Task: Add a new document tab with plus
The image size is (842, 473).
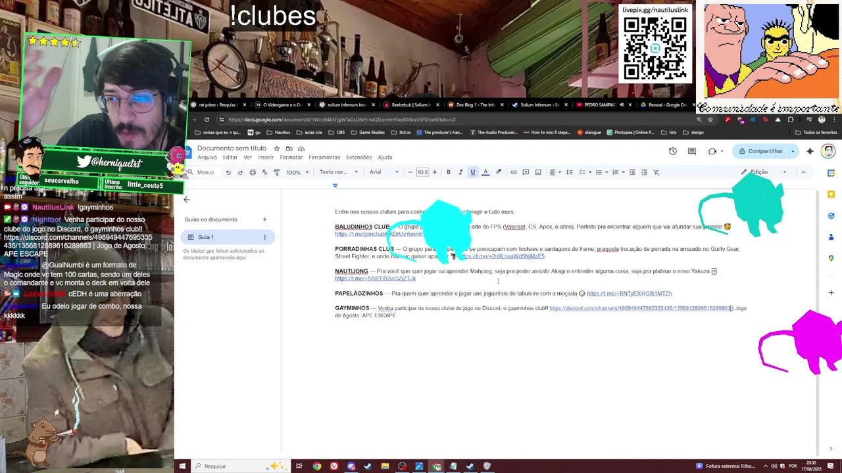Action: pyautogui.click(x=264, y=219)
